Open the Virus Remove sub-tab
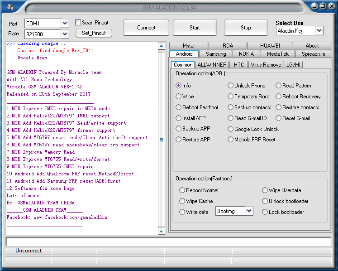 266,65
